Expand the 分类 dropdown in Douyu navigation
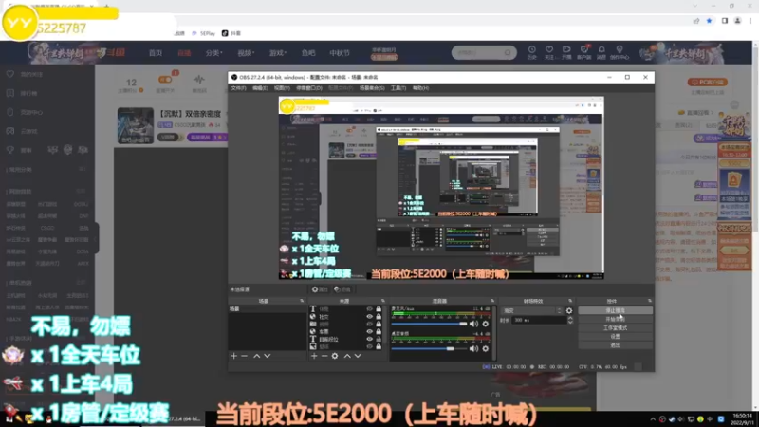 tap(213, 53)
